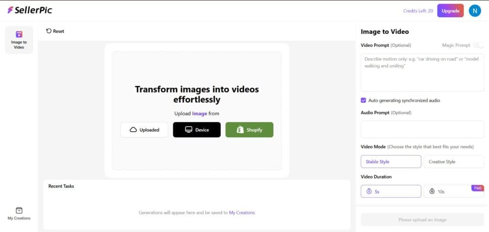Screen dimensions: 489x232
Task: Click 'Image to Video' panel heading
Action: [385, 32]
